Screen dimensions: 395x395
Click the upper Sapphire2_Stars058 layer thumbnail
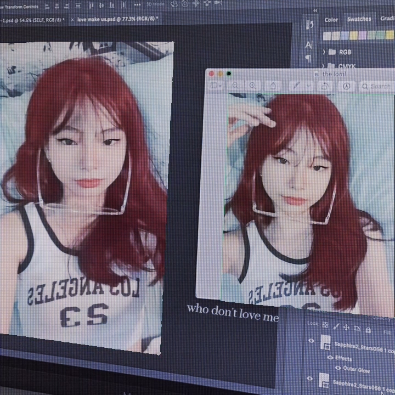pos(325,342)
